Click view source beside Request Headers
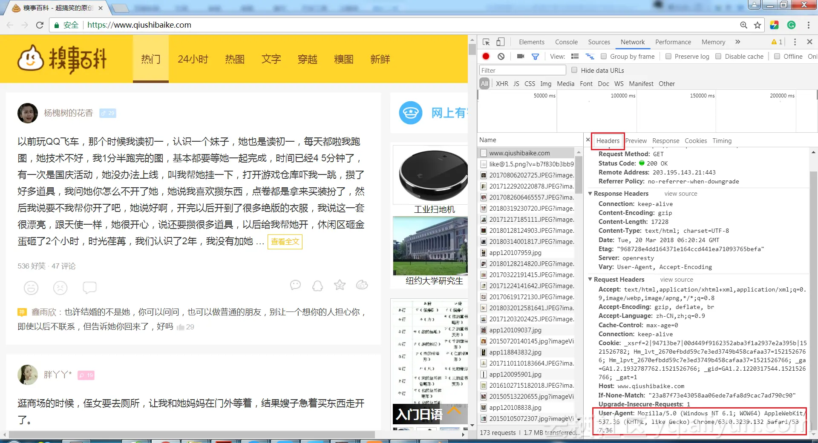Image resolution: width=818 pixels, height=443 pixels. point(677,280)
